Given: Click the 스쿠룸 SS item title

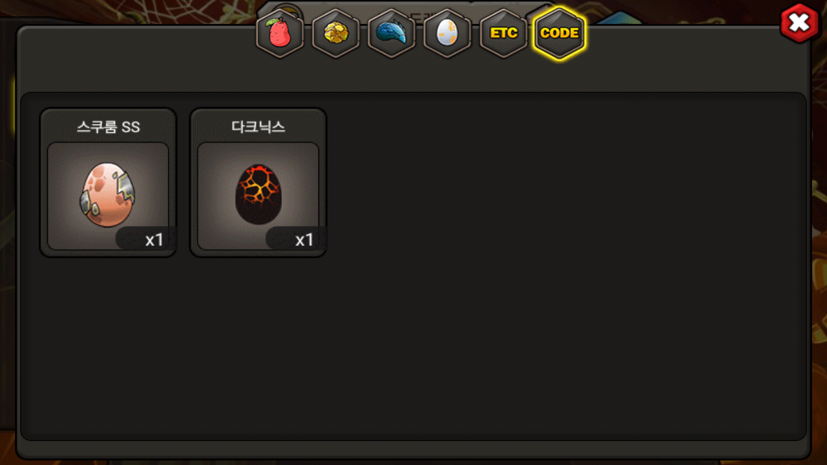Looking at the screenshot, I should [108, 127].
